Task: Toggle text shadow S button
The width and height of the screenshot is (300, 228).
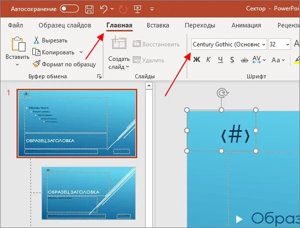Action: [x=232, y=60]
